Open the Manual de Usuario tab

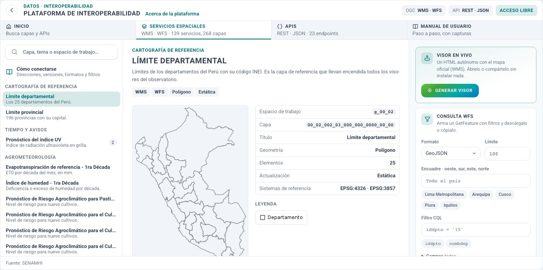(x=475, y=30)
